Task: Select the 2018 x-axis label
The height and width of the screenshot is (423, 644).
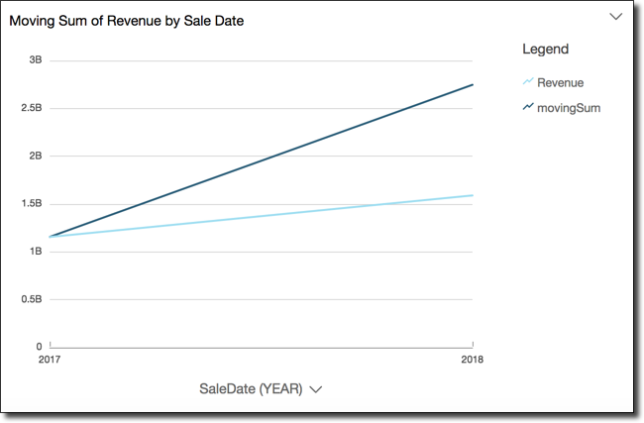Action: coord(473,360)
